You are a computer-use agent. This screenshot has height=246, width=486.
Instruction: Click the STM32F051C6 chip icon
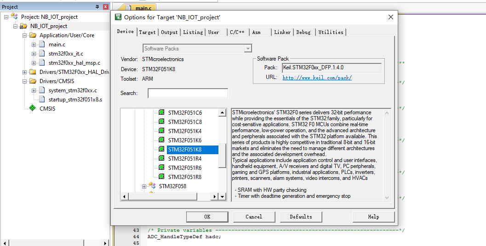[x=161, y=112]
